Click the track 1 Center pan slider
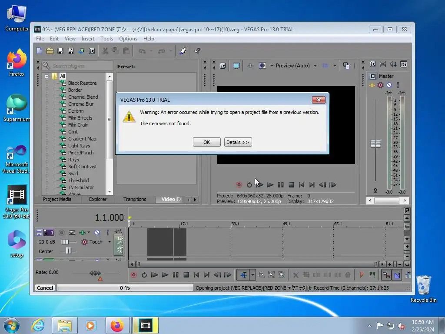This screenshot has width=445, height=334. (68, 251)
